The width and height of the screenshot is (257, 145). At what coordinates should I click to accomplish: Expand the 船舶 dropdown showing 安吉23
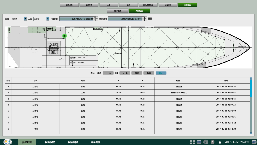tap(25, 19)
